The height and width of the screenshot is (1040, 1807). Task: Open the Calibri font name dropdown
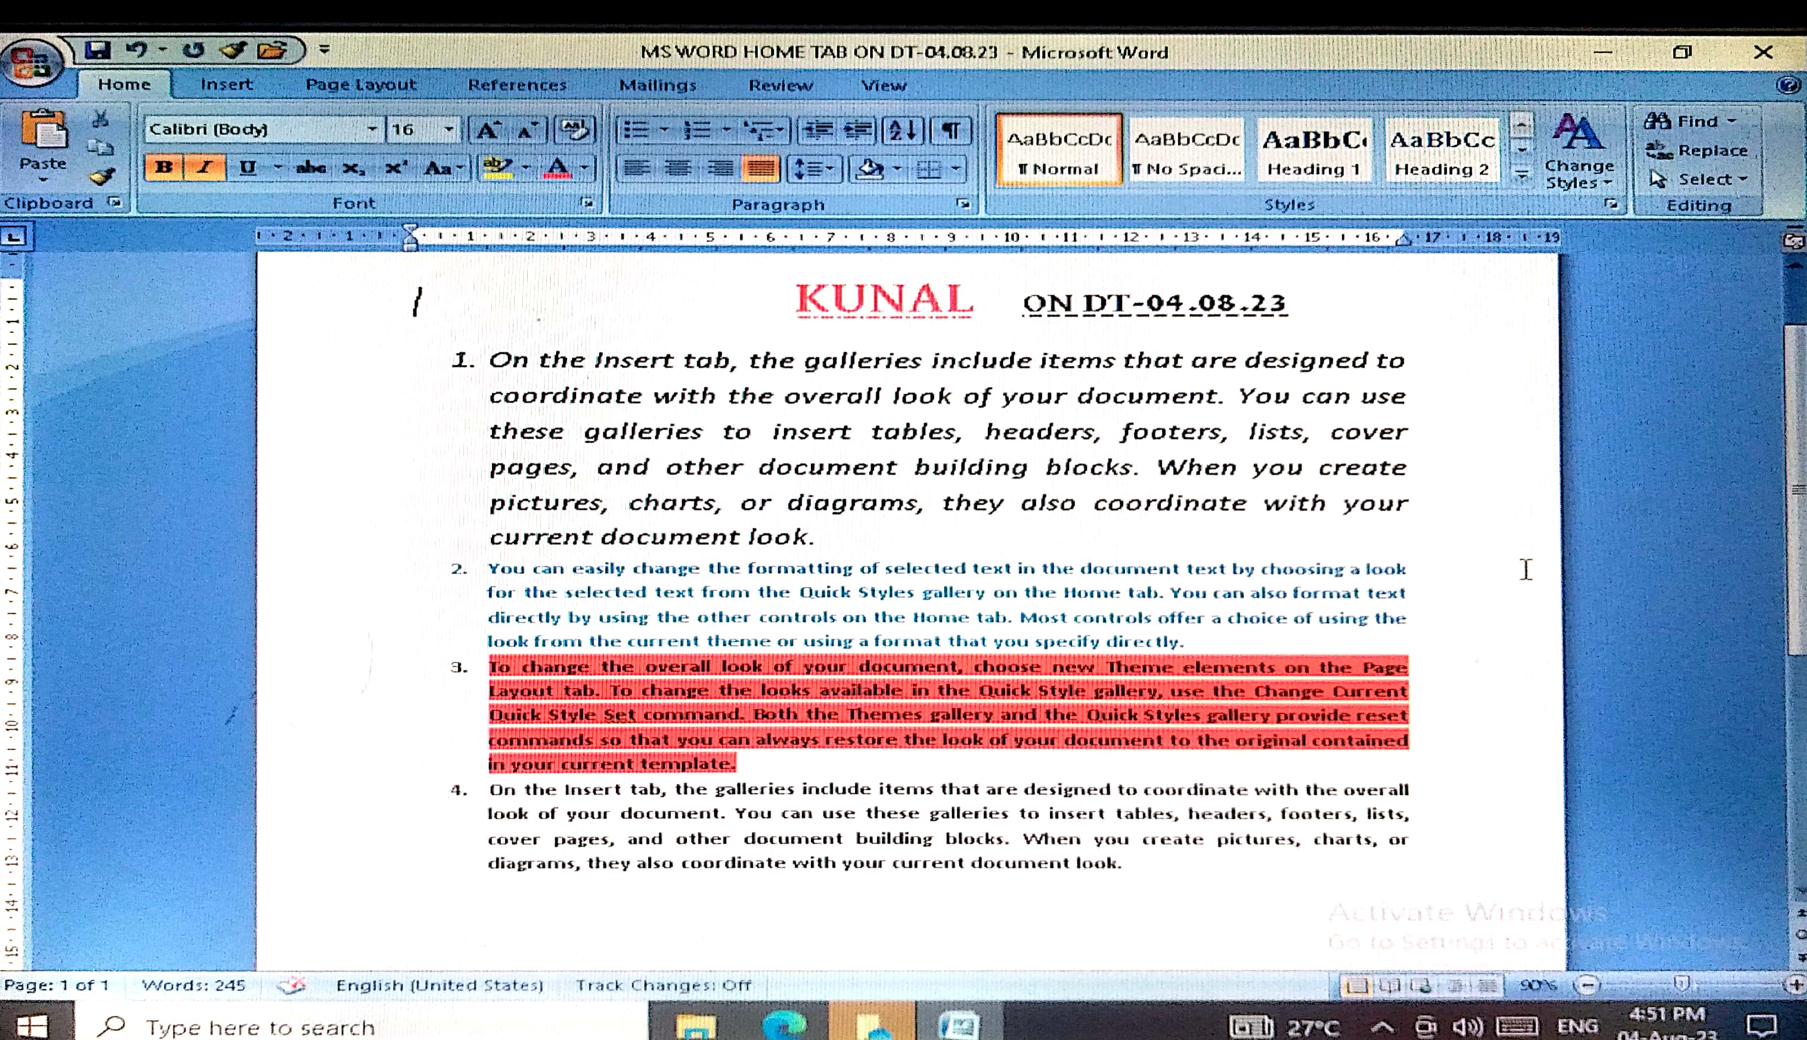372,129
